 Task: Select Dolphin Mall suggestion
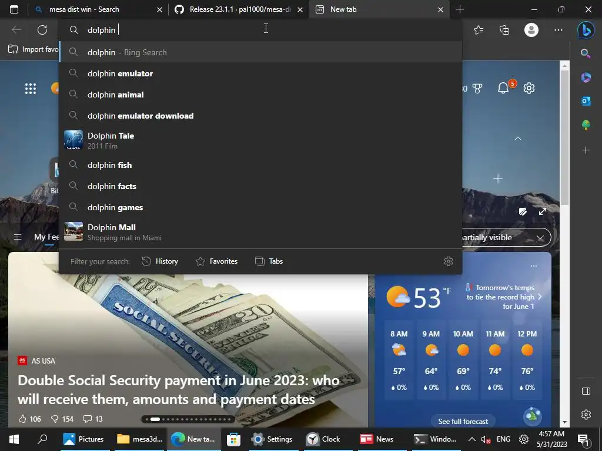coord(260,232)
